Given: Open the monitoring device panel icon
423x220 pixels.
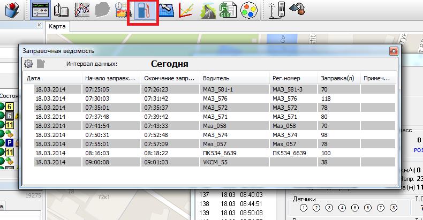Looking at the screenshot, I should point(40,10).
